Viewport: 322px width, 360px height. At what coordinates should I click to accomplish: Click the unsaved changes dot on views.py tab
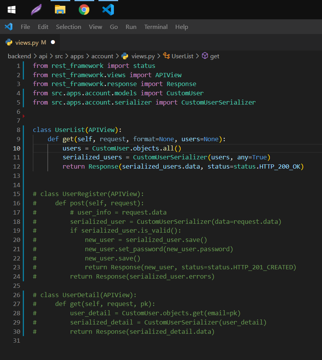tap(53, 42)
